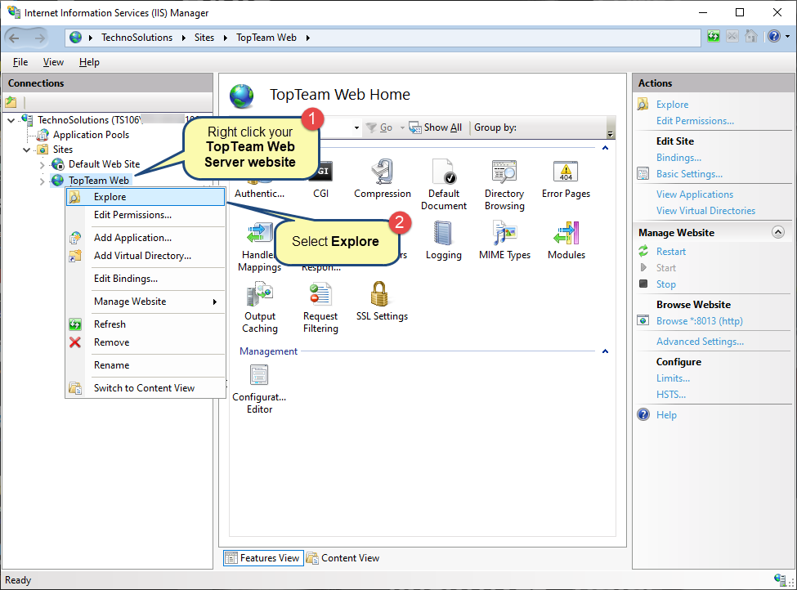Open the Filter dropdown arrow

(357, 128)
